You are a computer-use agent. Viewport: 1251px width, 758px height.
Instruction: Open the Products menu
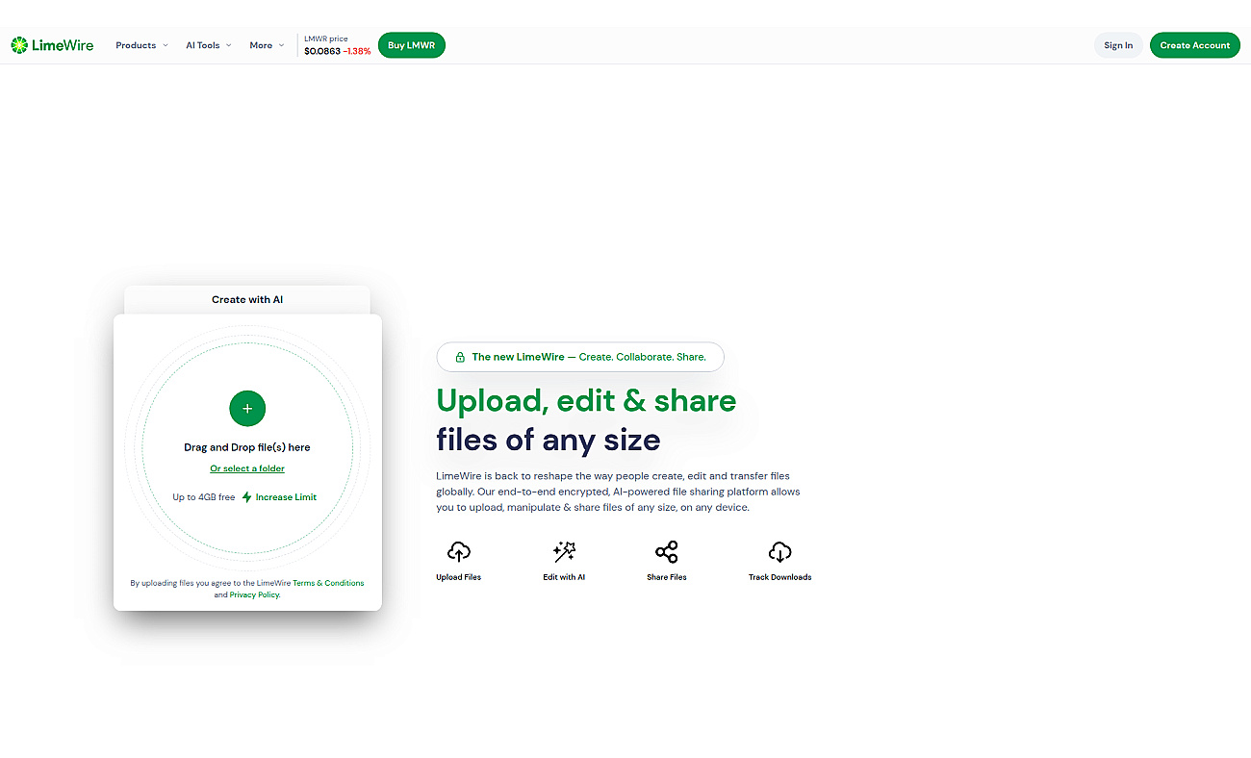141,45
